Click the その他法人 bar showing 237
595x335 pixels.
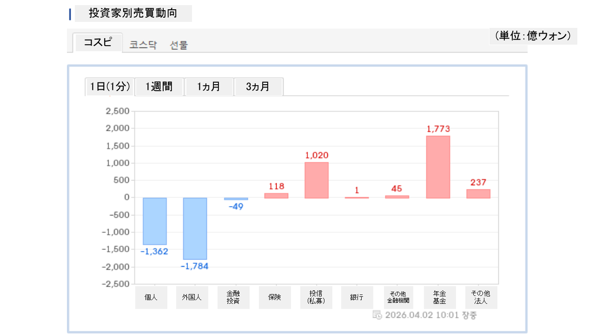(x=478, y=194)
